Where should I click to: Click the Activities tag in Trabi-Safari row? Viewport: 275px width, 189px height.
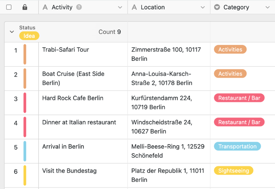pos(230,49)
